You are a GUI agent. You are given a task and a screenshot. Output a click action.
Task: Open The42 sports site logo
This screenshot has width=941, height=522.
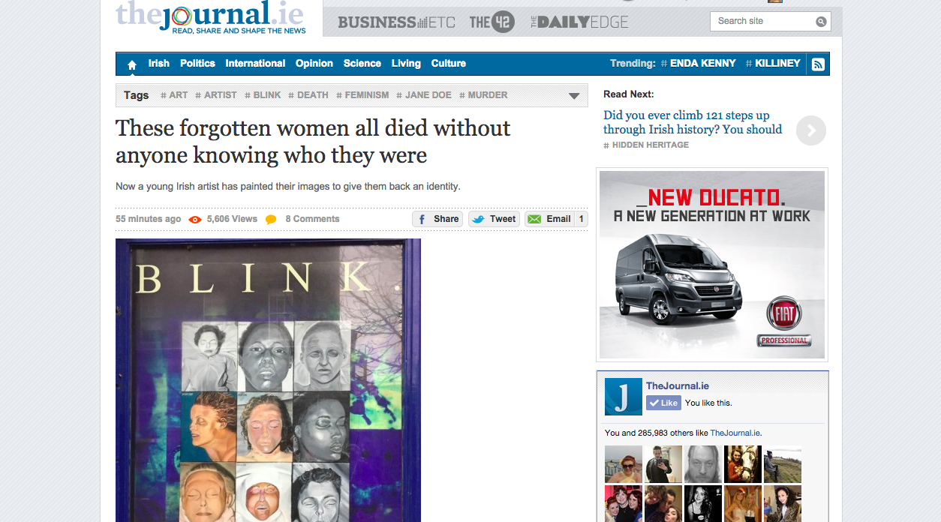pos(492,22)
